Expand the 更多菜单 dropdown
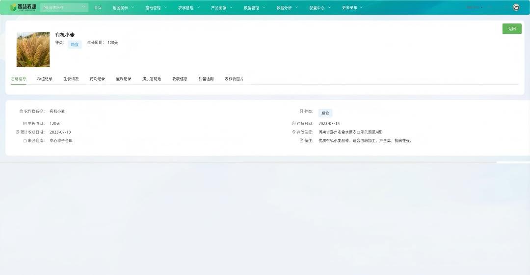The width and height of the screenshot is (530, 275). [x=352, y=8]
